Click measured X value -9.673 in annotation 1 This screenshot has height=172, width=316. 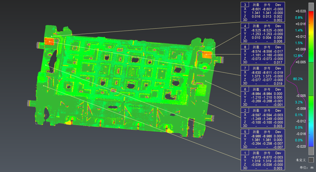pos(256,157)
